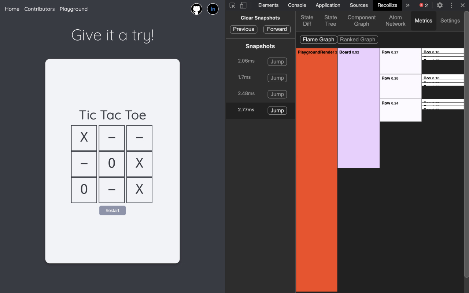This screenshot has width=469, height=293.
Task: Open the Recoilize Settings tab
Action: (450, 21)
